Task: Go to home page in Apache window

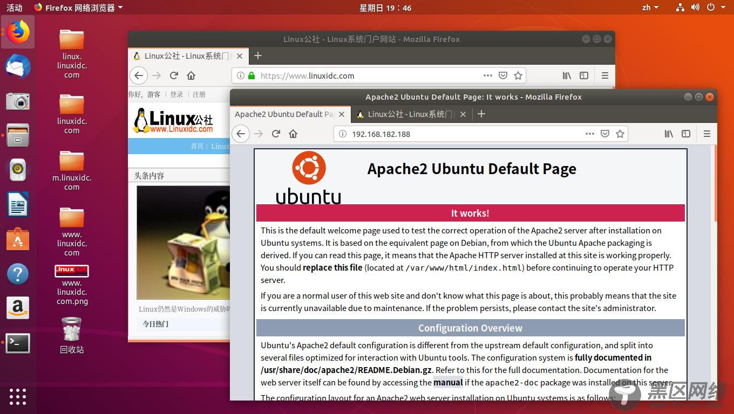Action: [x=293, y=134]
